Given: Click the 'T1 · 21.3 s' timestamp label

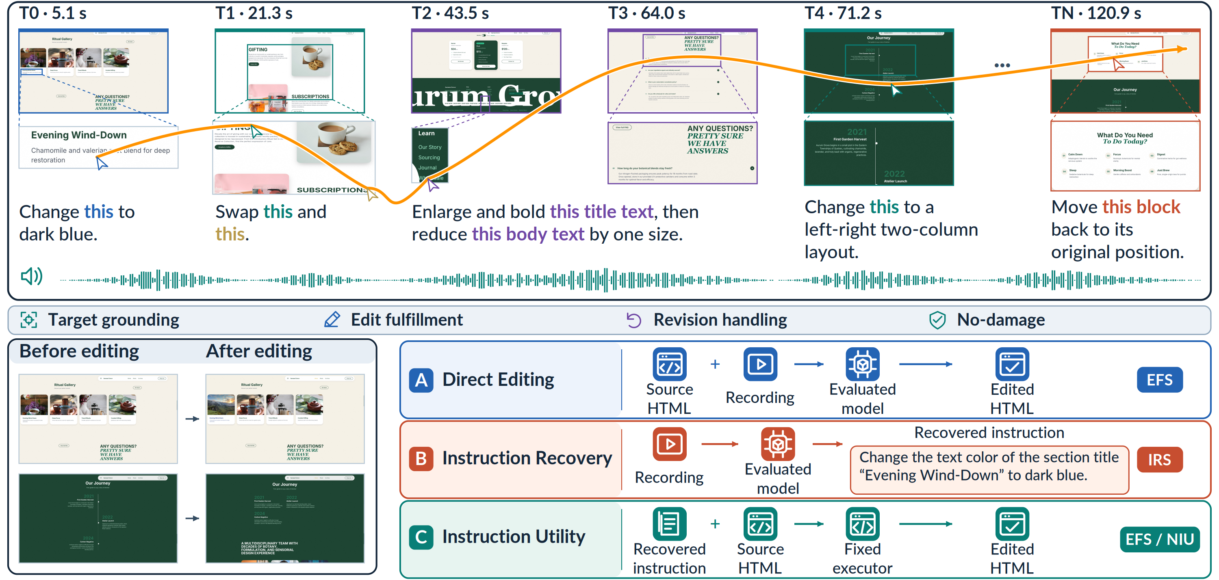Looking at the screenshot, I should tap(254, 13).
